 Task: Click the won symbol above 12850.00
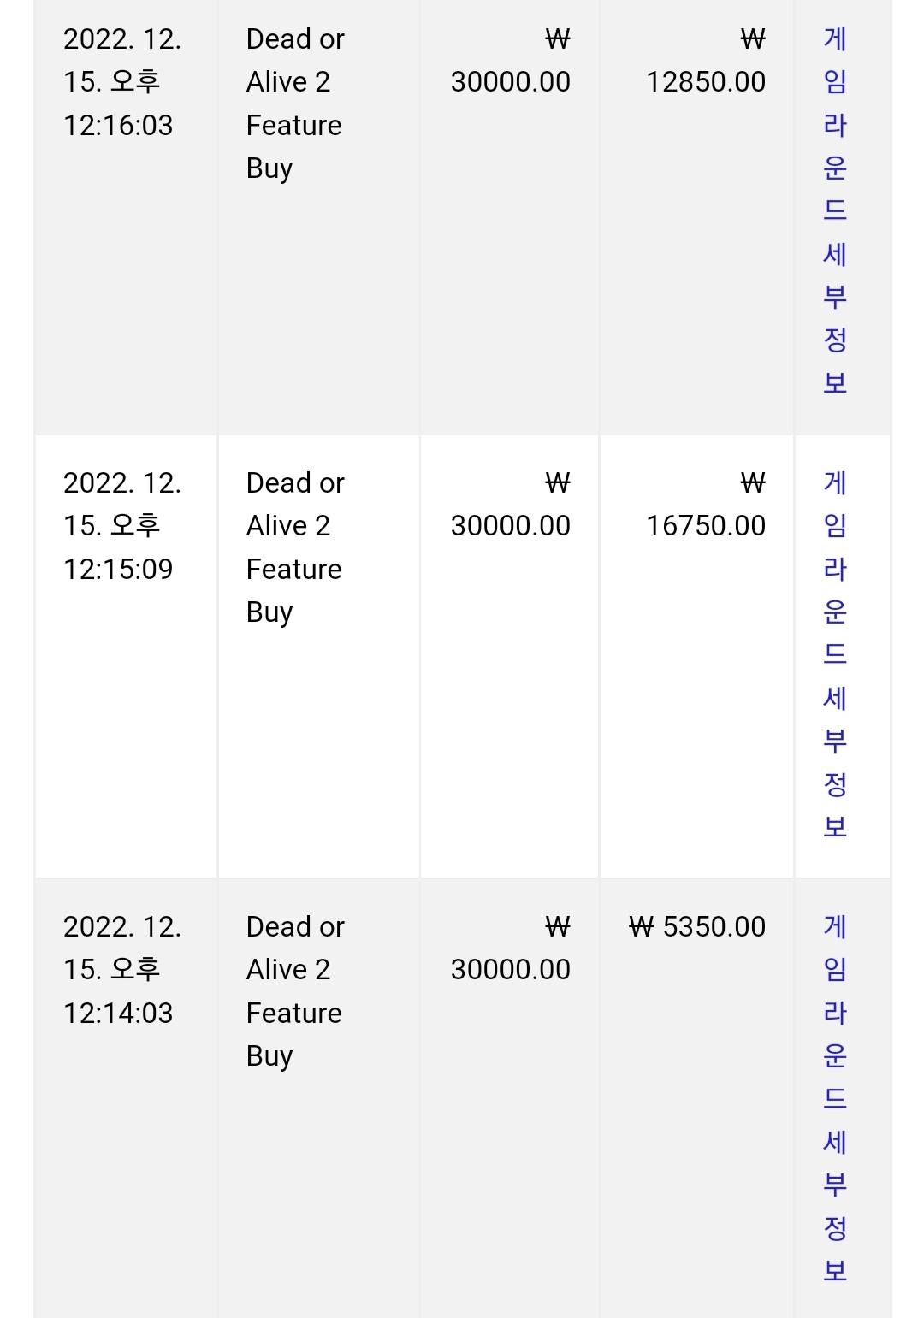click(x=753, y=39)
